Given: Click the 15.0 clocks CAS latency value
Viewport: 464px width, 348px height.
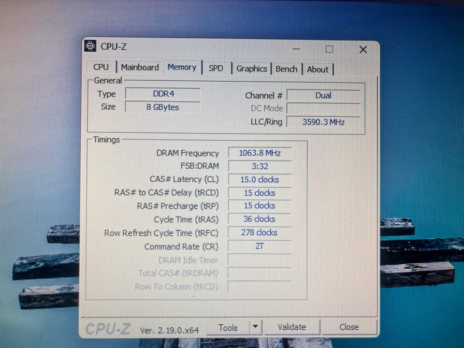Looking at the screenshot, I should tap(260, 180).
